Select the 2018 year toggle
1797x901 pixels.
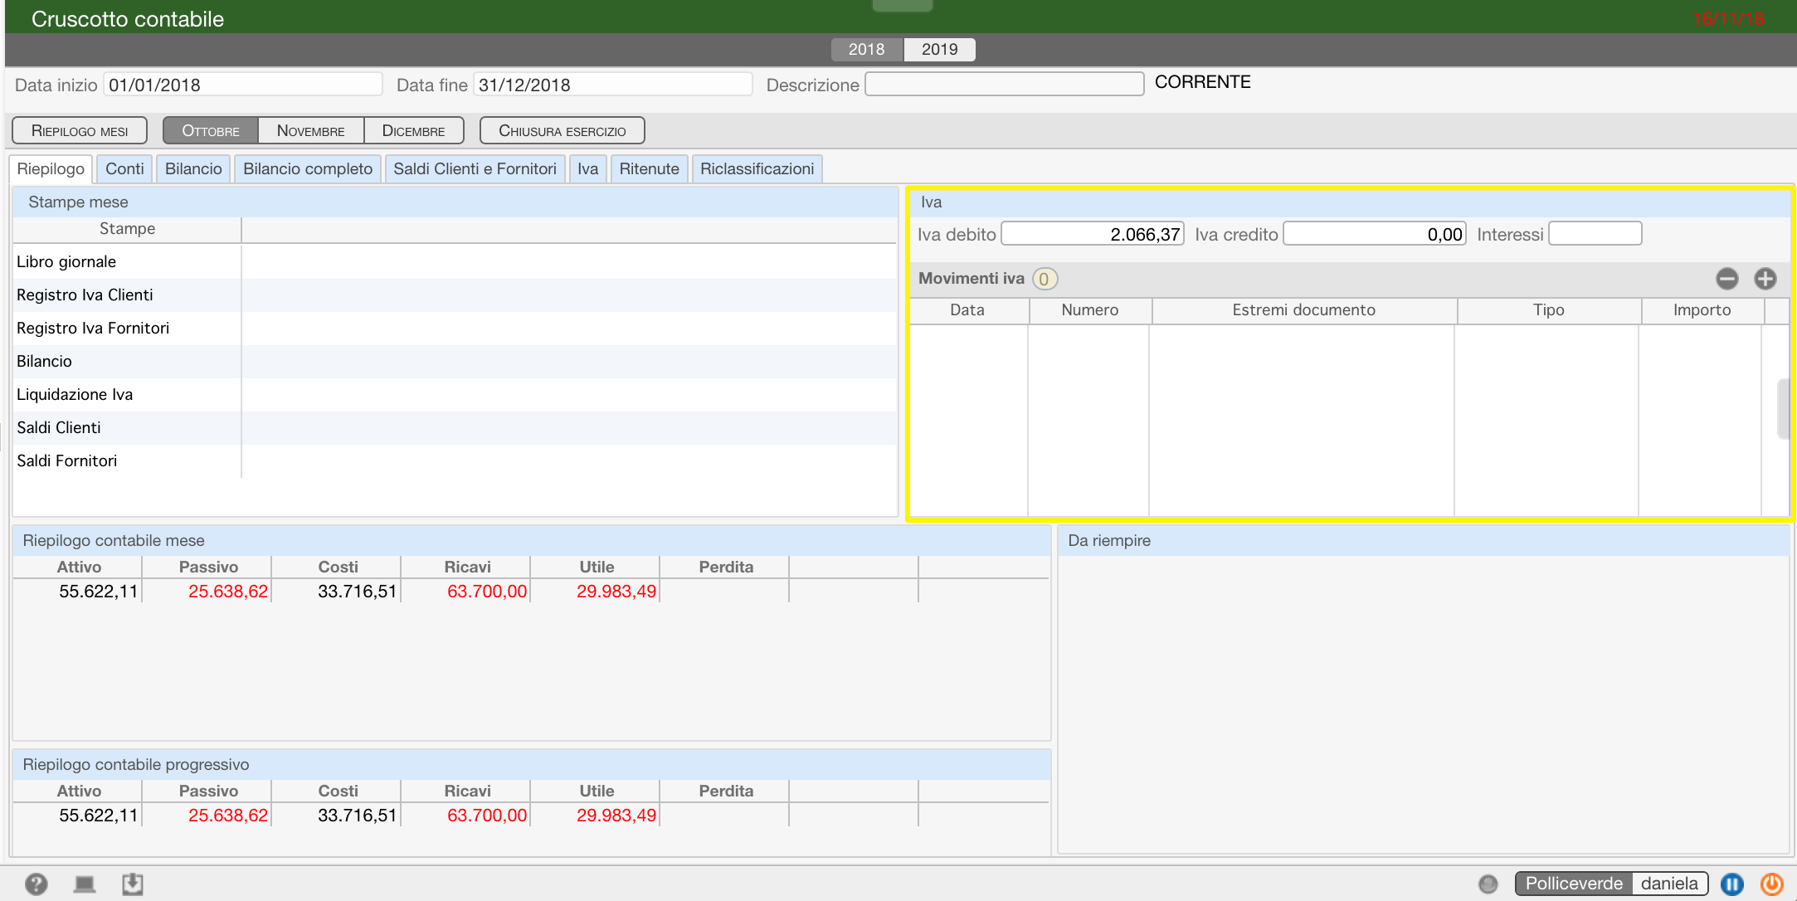click(x=866, y=50)
